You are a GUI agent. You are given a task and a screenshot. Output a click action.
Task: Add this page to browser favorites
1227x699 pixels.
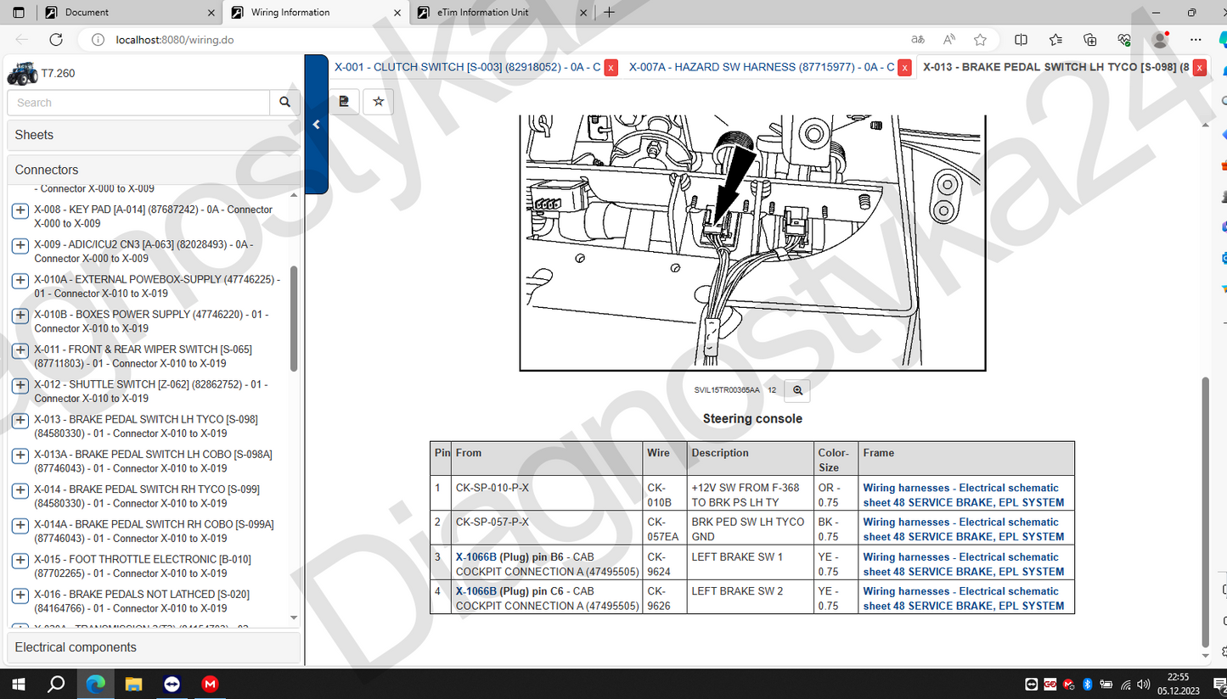pos(980,40)
